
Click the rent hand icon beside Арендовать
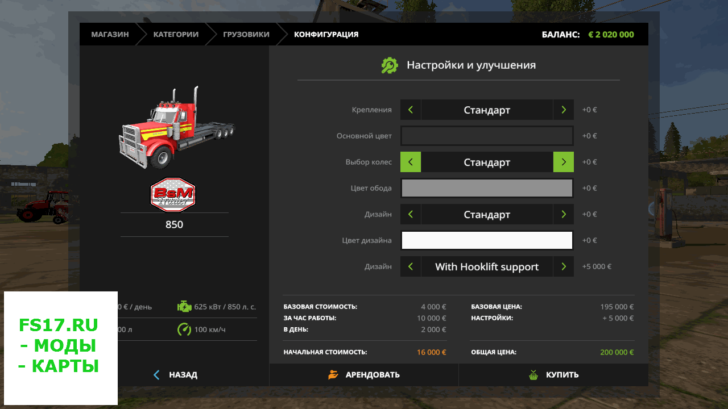(333, 375)
